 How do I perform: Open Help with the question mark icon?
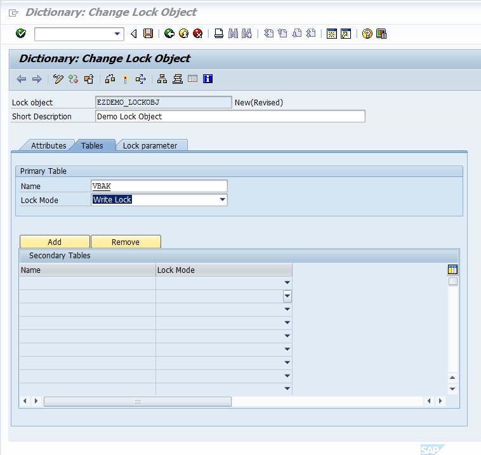coord(367,34)
